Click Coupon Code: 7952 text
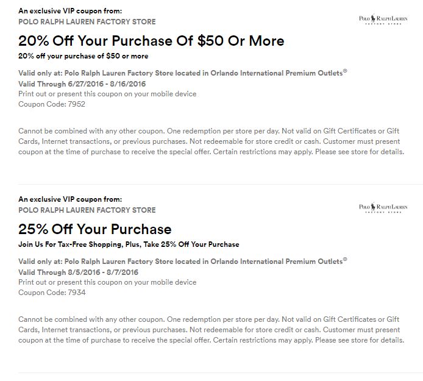Viewport: 423px width, 381px height. 52,104
